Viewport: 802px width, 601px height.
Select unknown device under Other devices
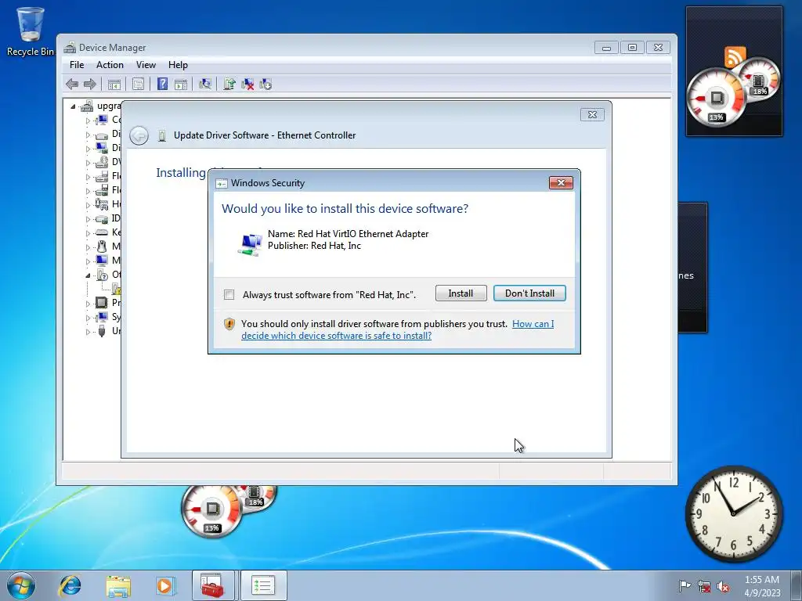(x=117, y=289)
